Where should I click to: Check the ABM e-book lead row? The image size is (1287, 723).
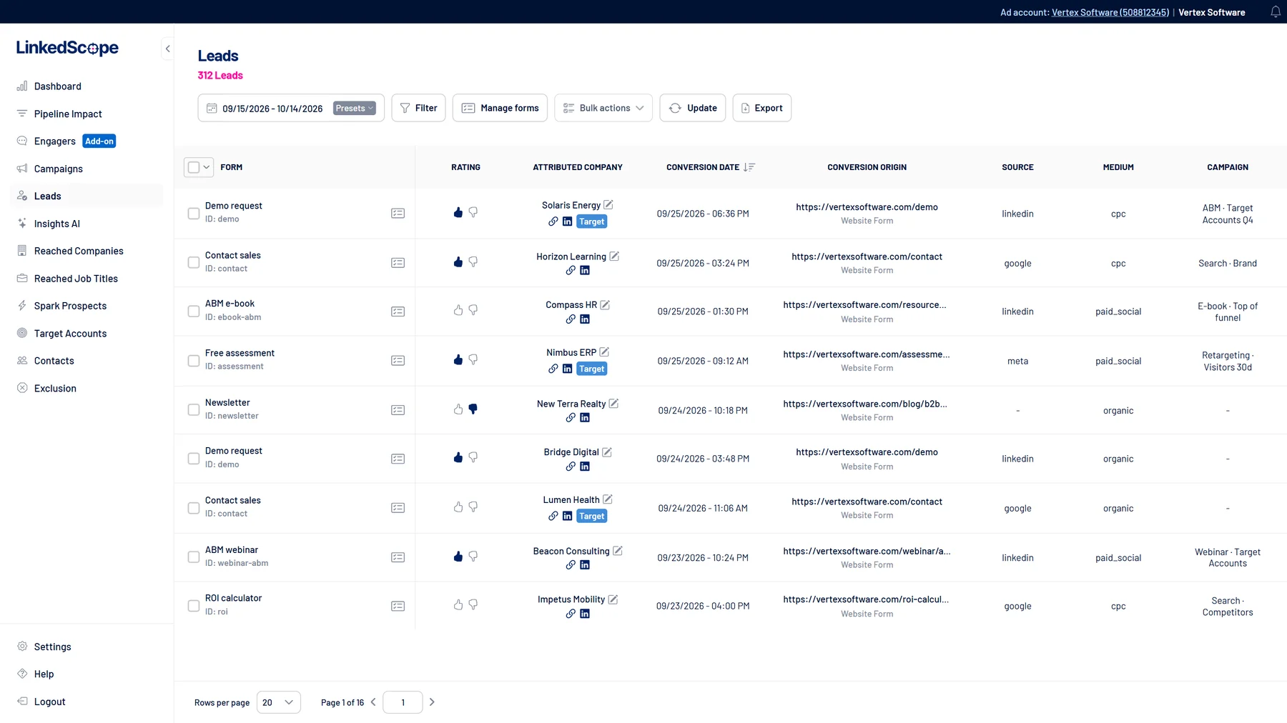[194, 311]
